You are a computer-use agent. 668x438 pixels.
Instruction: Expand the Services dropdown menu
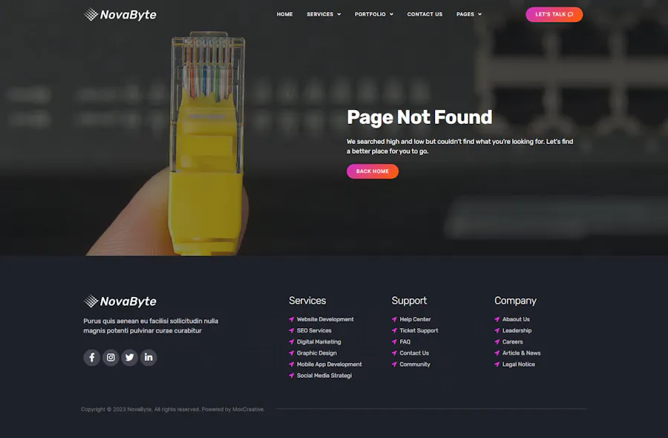[324, 14]
